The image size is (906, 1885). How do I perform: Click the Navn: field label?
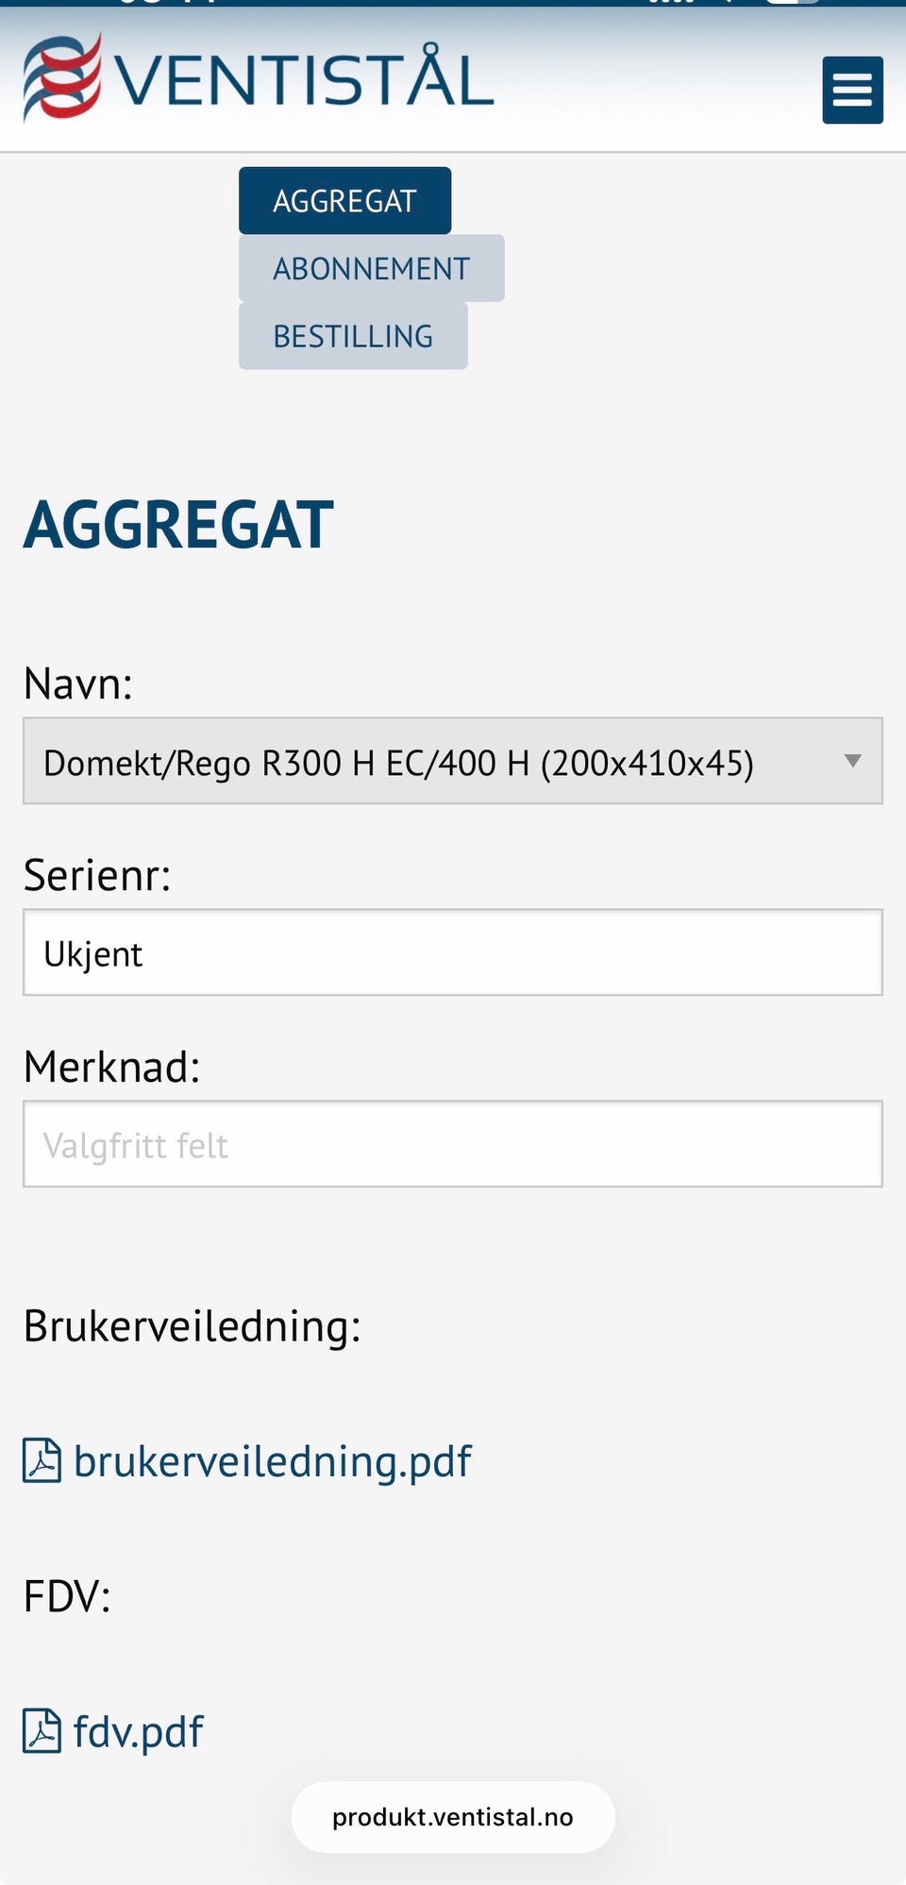click(x=78, y=683)
